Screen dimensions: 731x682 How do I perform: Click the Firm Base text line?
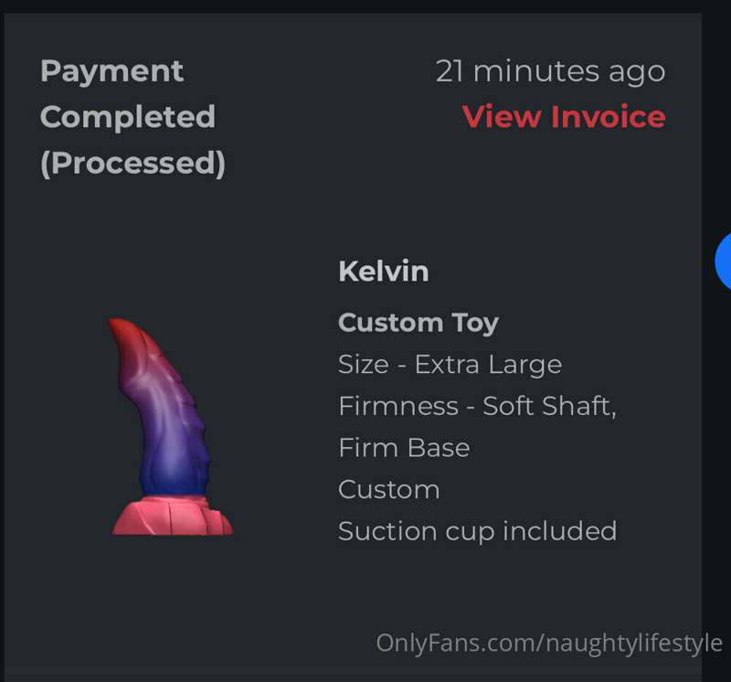coord(404,448)
